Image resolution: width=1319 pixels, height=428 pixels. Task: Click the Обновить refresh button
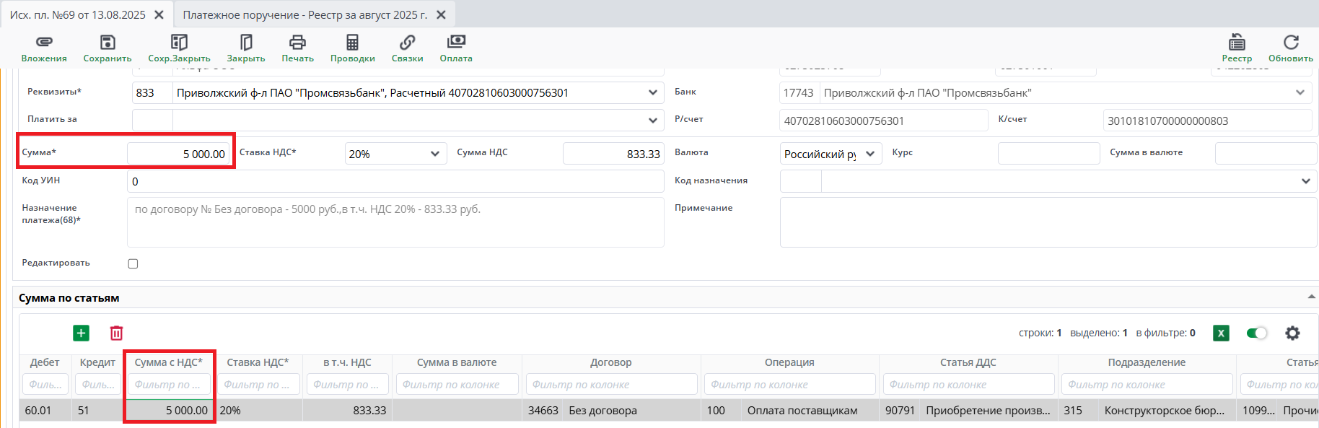pos(1290,48)
